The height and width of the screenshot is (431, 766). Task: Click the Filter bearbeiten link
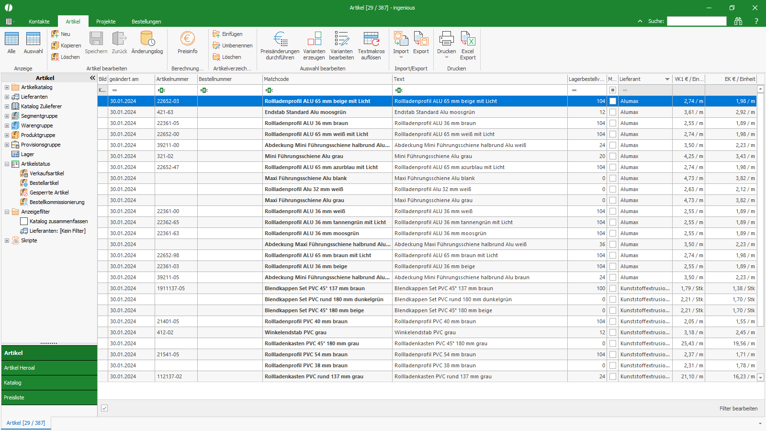tap(738, 408)
